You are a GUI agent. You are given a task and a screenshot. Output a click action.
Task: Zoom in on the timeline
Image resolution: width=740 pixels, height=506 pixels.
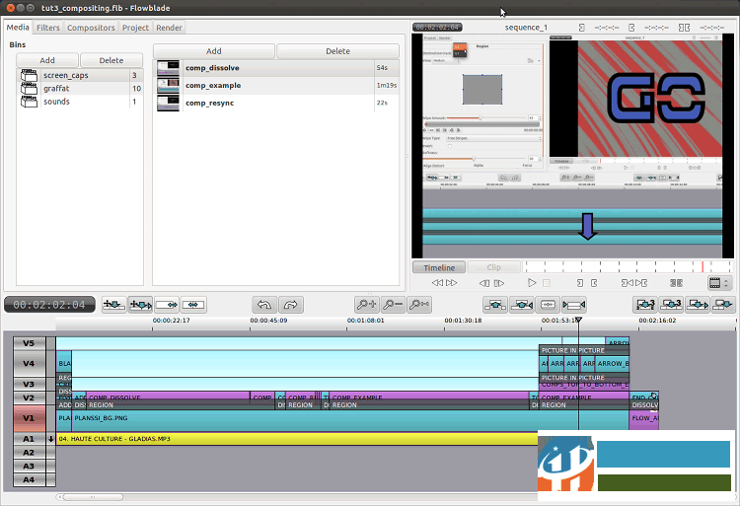(x=367, y=305)
